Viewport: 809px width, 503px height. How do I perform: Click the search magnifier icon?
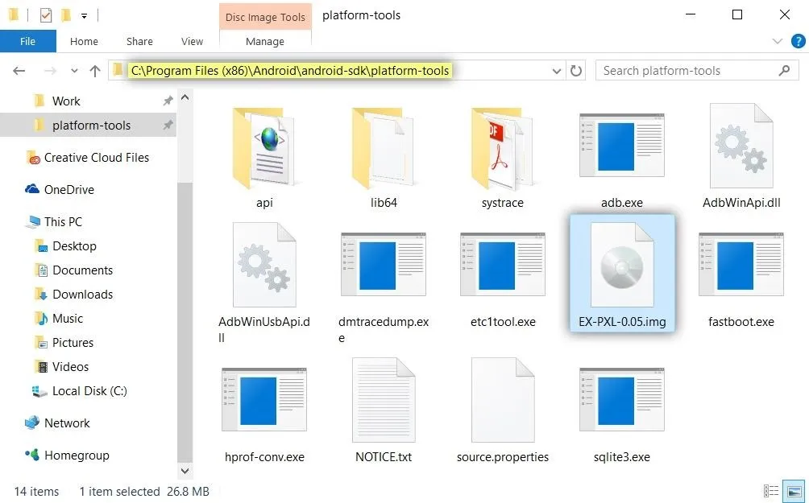[784, 71]
